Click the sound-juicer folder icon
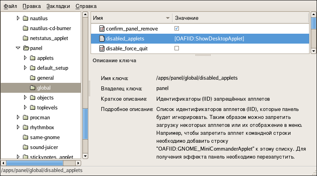 coord(26,147)
